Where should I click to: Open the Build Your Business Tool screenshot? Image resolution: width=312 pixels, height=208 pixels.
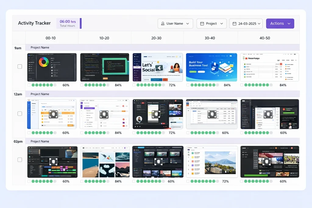click(x=211, y=67)
